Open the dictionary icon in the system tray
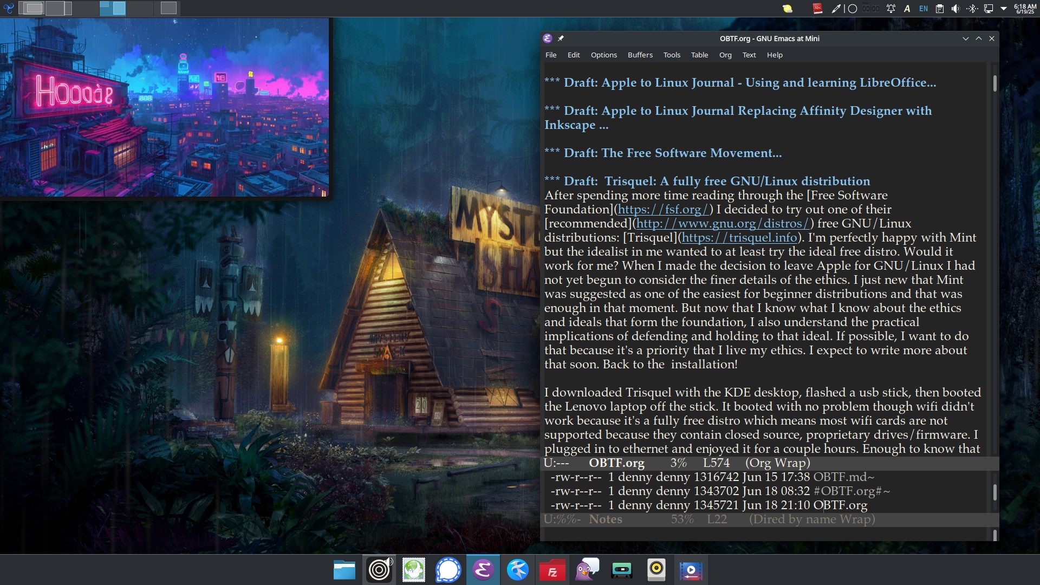 [x=817, y=8]
